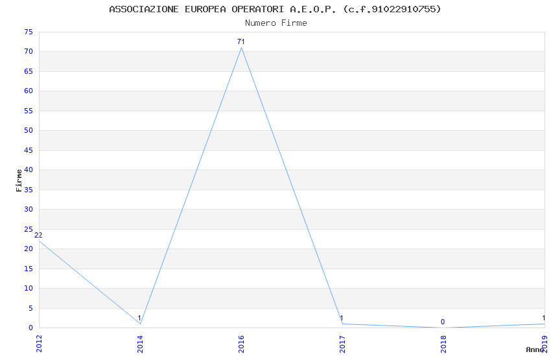Click the y-axis tick value 60

pos(29,91)
